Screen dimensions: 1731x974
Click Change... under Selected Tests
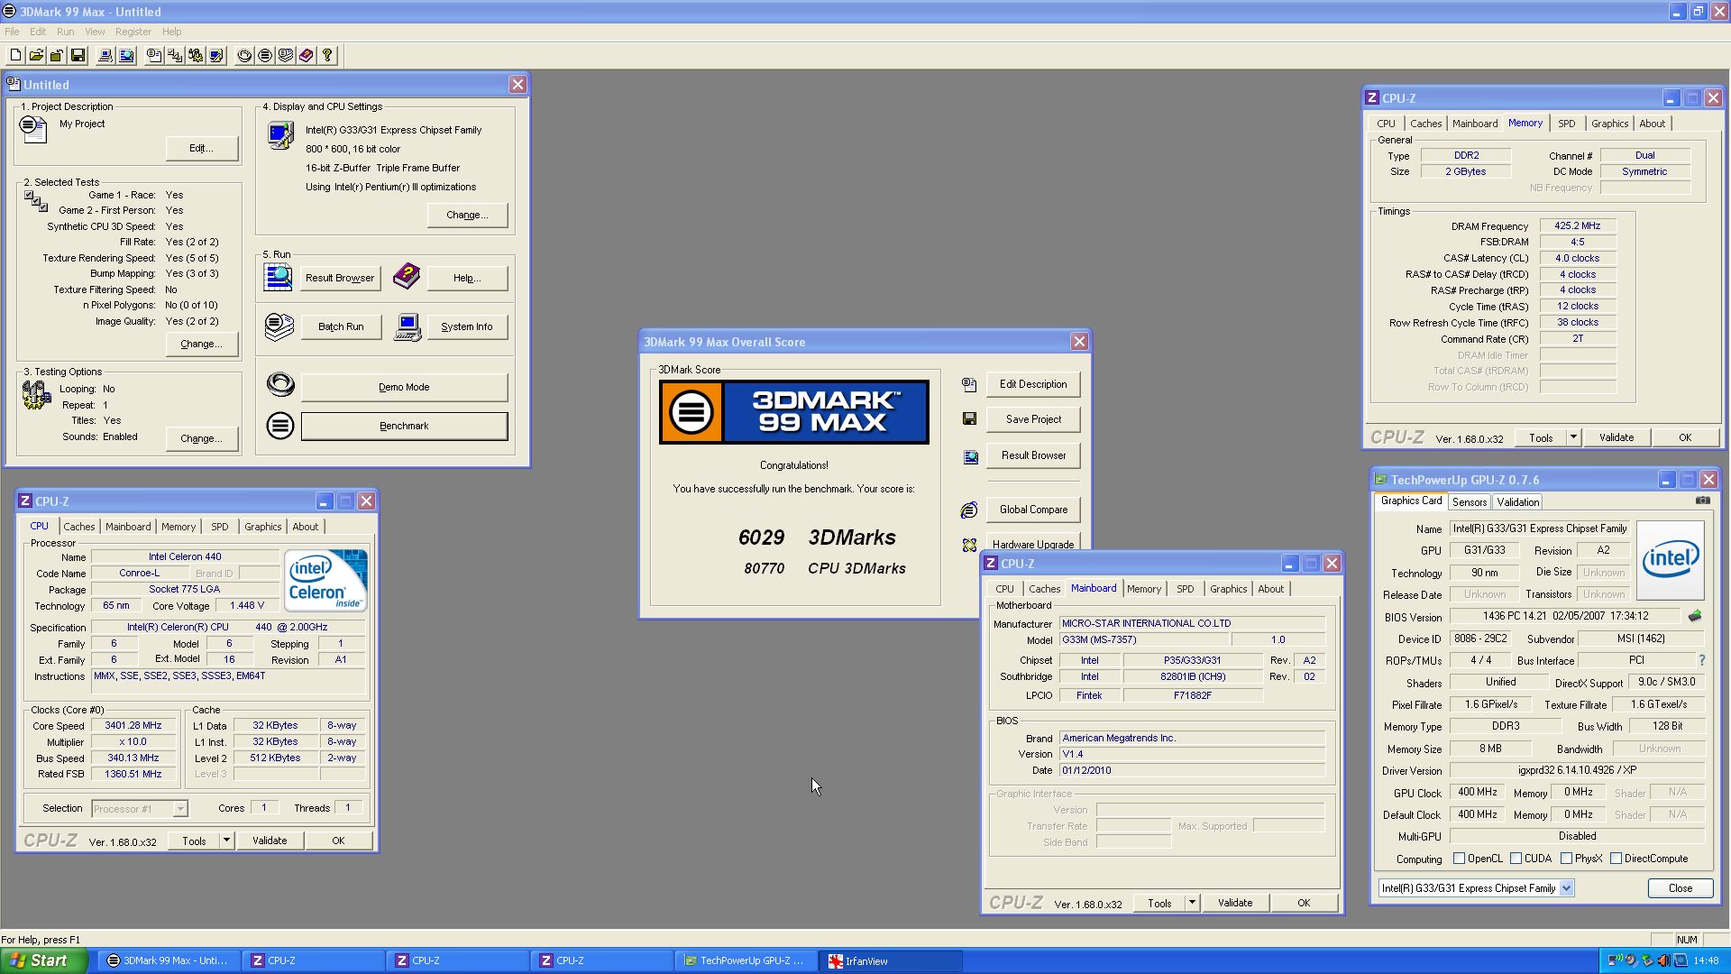[x=201, y=345]
